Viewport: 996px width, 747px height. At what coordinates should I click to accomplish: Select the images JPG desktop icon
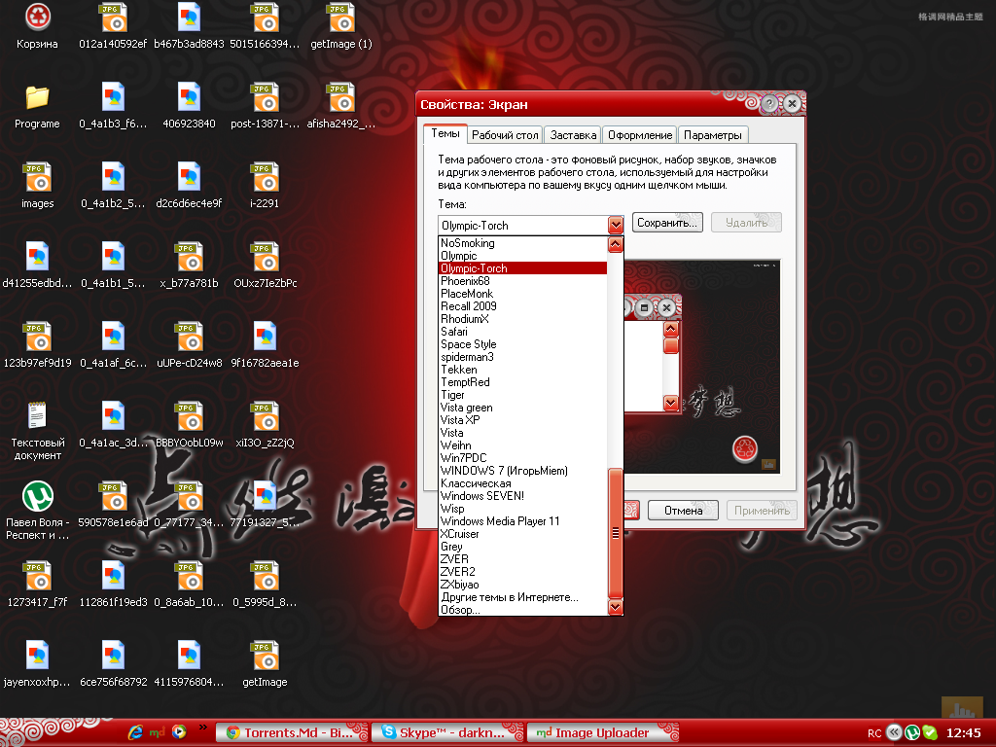pos(37,178)
